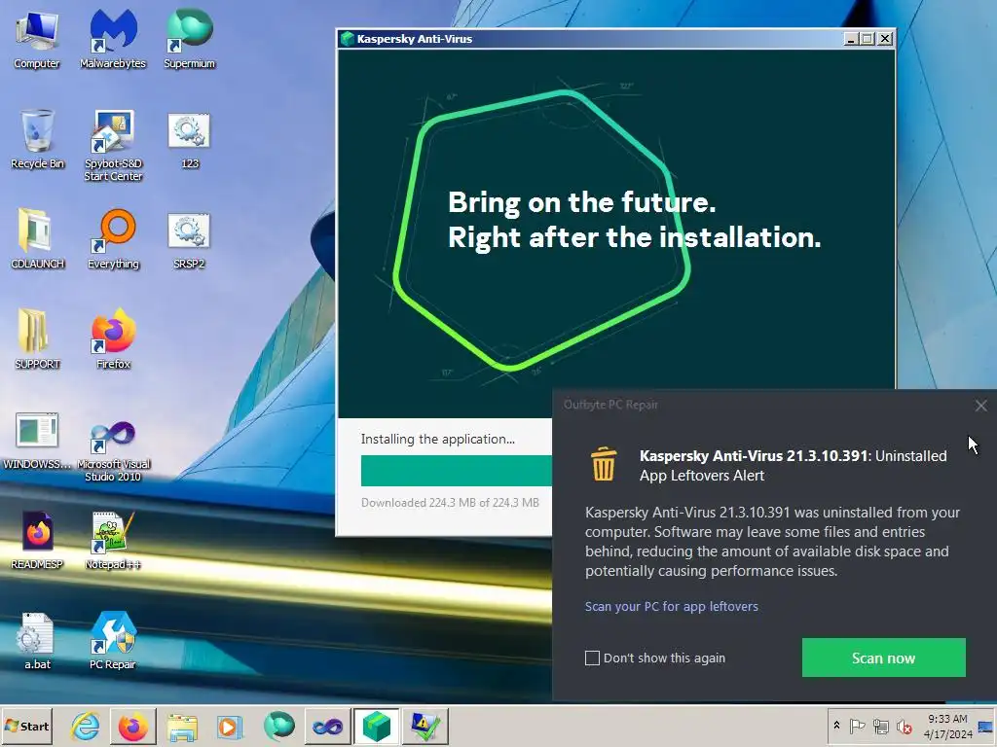Open Firefox from the taskbar
Screen dimensions: 997x747
click(x=132, y=726)
